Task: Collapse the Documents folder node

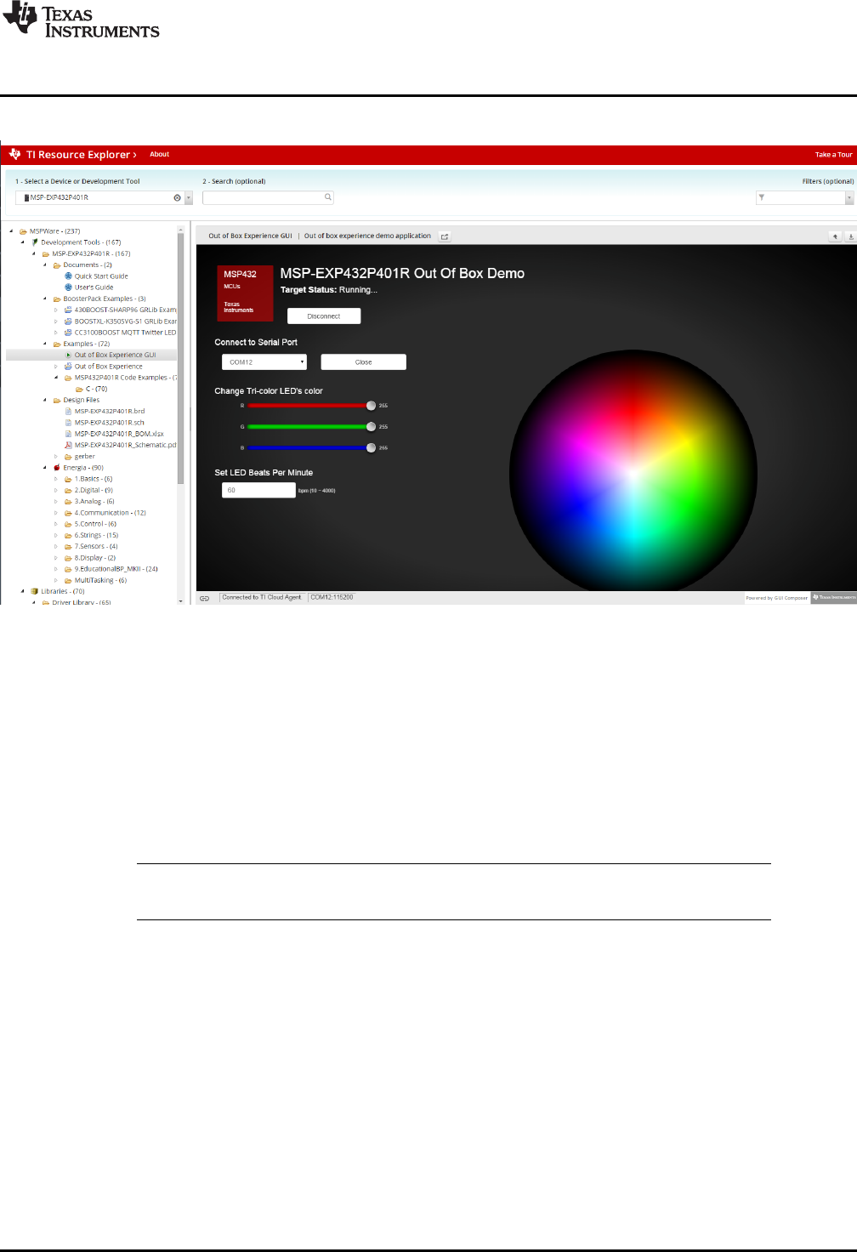Action: [45, 265]
